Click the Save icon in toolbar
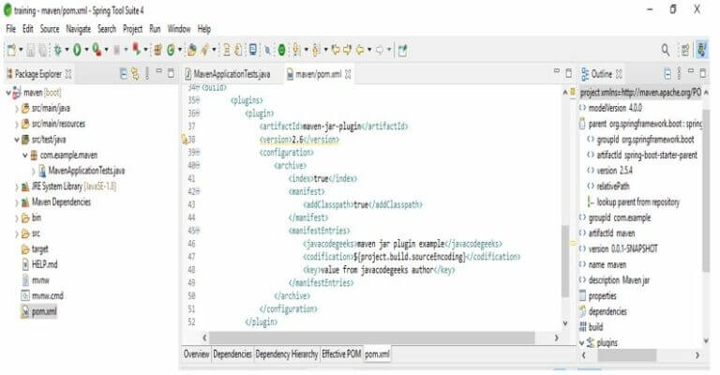Screen dimensions: 720x375 point(30,50)
